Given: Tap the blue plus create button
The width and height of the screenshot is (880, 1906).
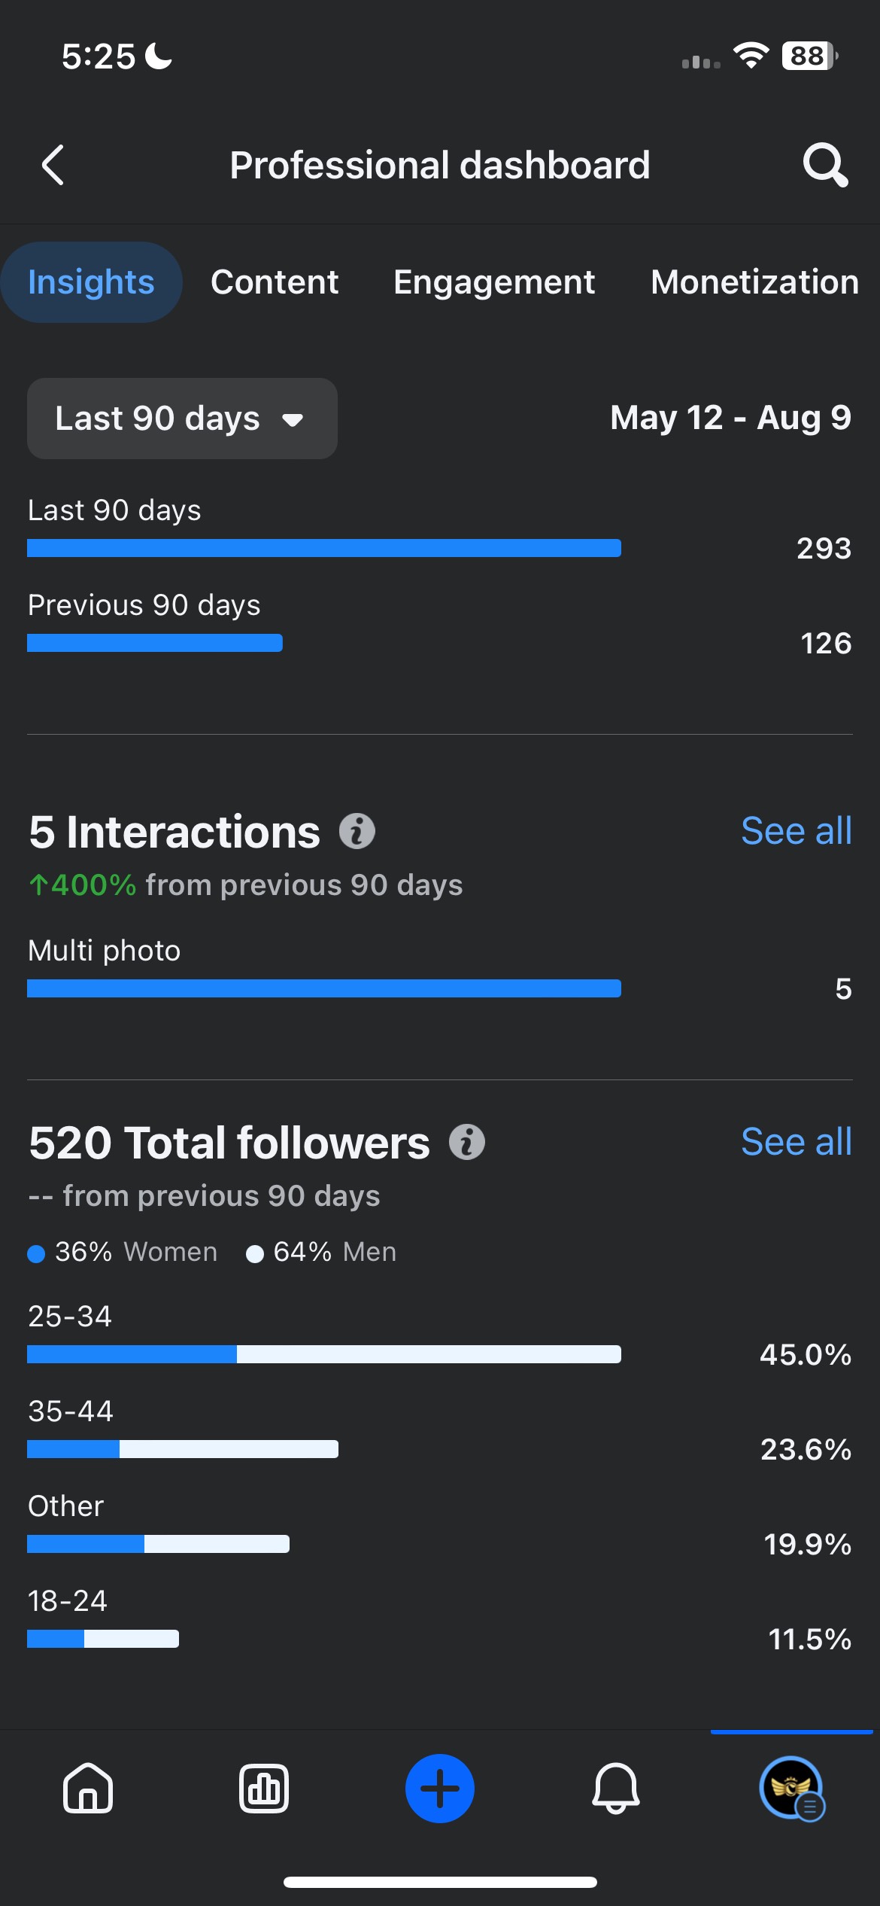Looking at the screenshot, I should pyautogui.click(x=440, y=1789).
